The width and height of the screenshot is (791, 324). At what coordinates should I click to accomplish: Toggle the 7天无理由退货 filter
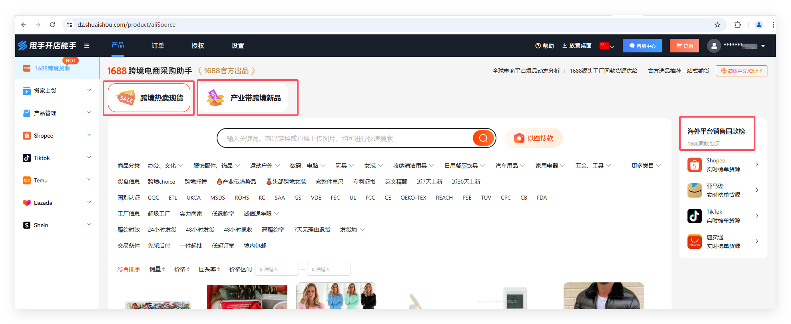click(x=312, y=230)
